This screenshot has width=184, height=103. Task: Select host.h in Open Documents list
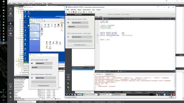tap(83, 69)
